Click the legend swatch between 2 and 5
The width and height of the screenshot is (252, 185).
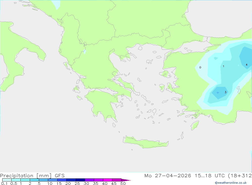(34, 180)
